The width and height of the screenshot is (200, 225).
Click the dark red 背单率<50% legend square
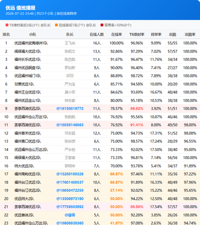(102, 25)
